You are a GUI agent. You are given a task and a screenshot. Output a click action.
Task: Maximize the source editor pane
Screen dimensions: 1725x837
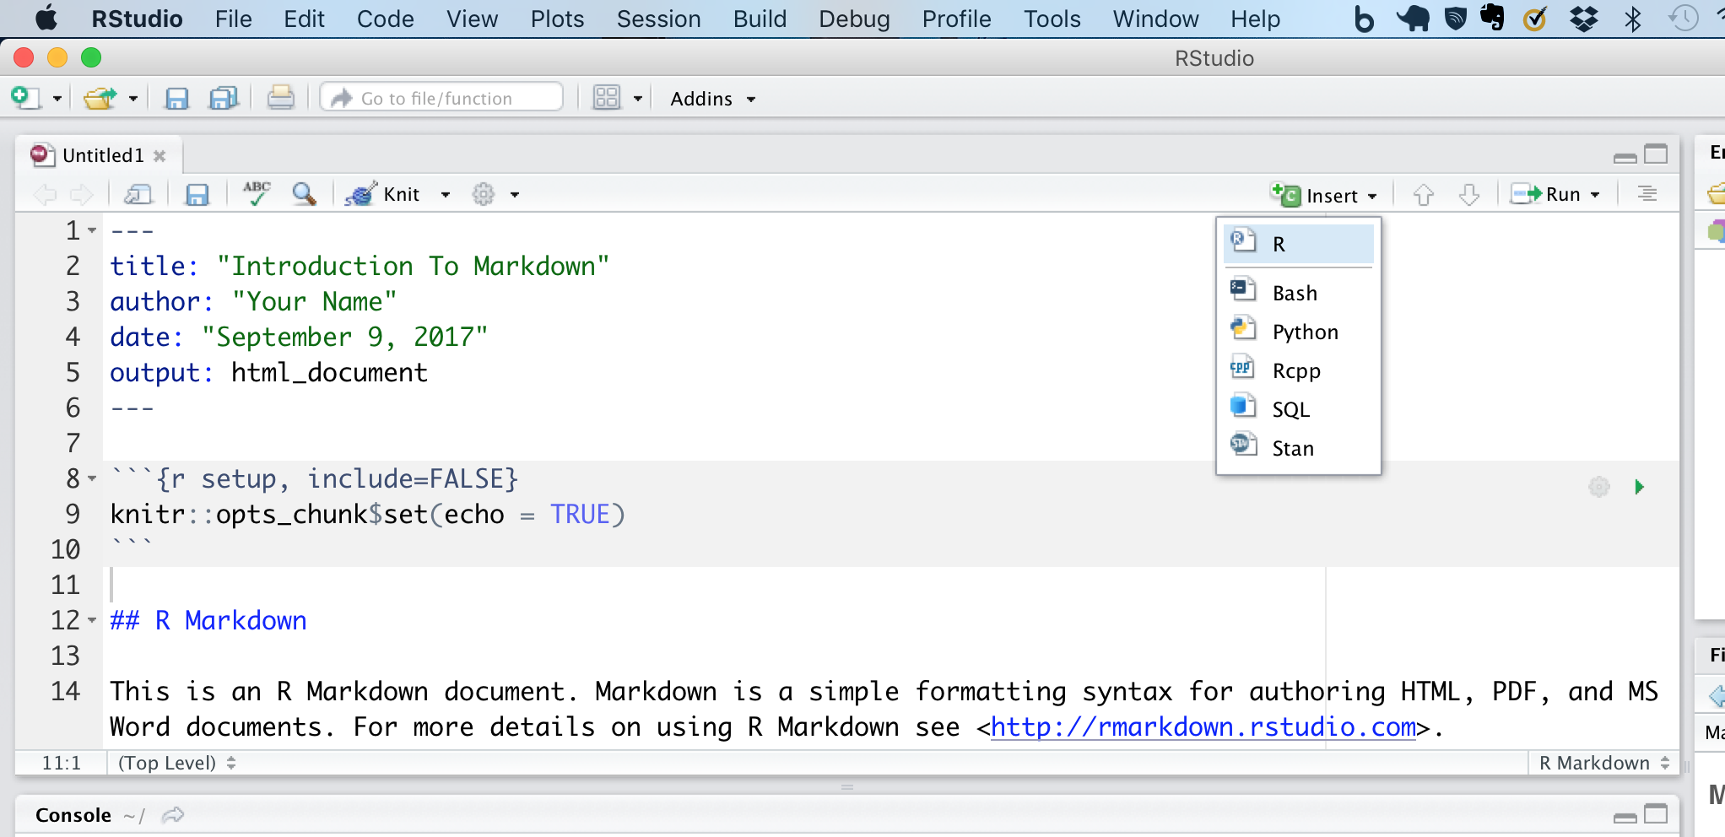pos(1657,154)
